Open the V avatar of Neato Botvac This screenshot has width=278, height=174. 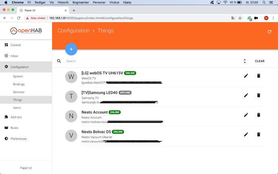[x=71, y=136]
